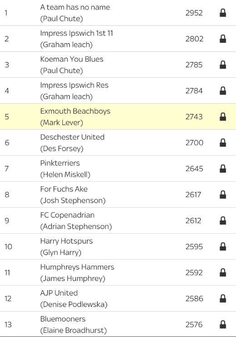Viewport: 236px width, 337px height.
Task: Click lock icon beside Deschester United
Action: coord(223,143)
